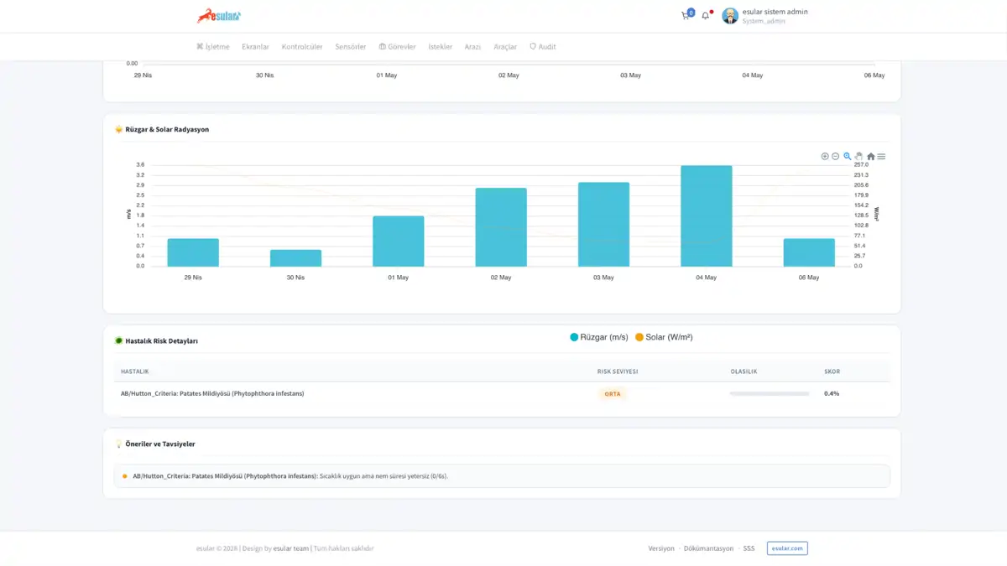1007x566 pixels.
Task: Open the user profile avatar menu
Action: coord(730,16)
